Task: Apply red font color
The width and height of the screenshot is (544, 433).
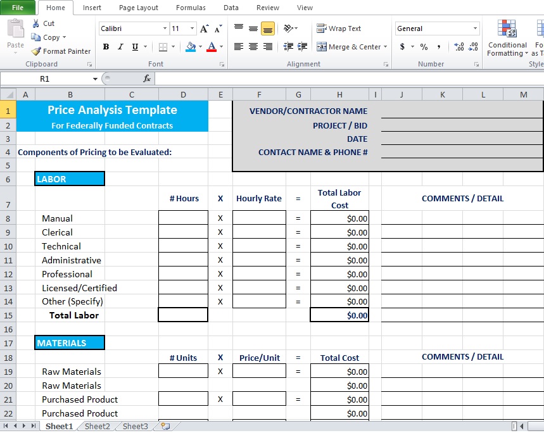Action: click(x=212, y=46)
